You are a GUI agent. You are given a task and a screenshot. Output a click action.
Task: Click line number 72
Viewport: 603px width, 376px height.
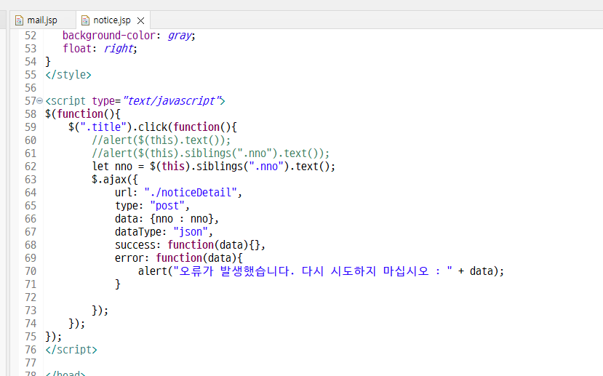[x=31, y=297]
